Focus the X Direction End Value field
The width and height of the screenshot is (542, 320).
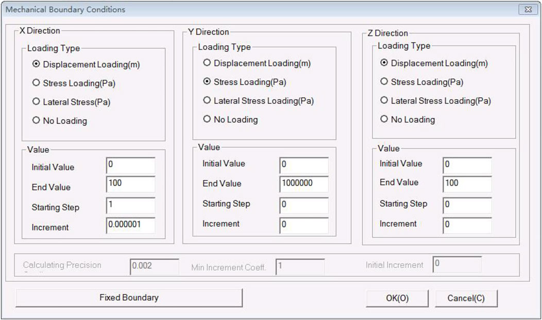tap(131, 184)
